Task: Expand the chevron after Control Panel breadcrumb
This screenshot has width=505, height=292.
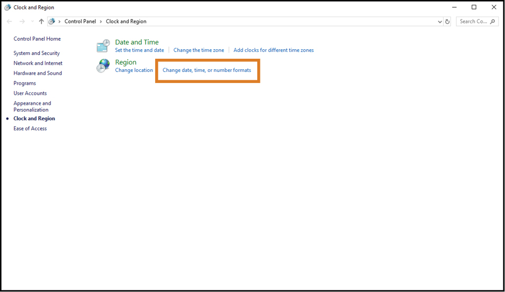Action: (101, 22)
